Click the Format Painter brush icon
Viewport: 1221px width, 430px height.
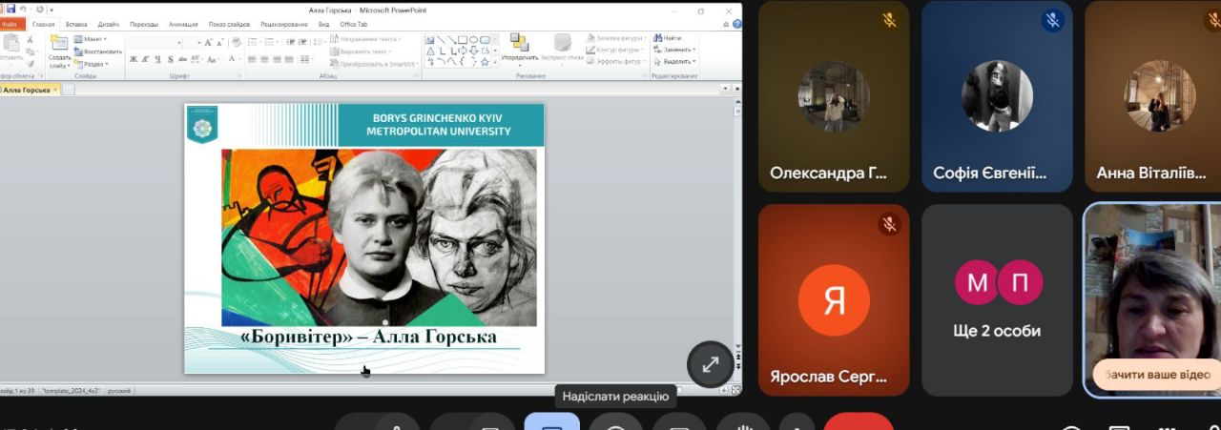(x=31, y=64)
